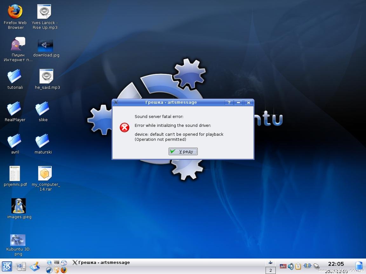Switch to virtual desktop 2 in the pager
This screenshot has width=366, height=274.
[271, 271]
